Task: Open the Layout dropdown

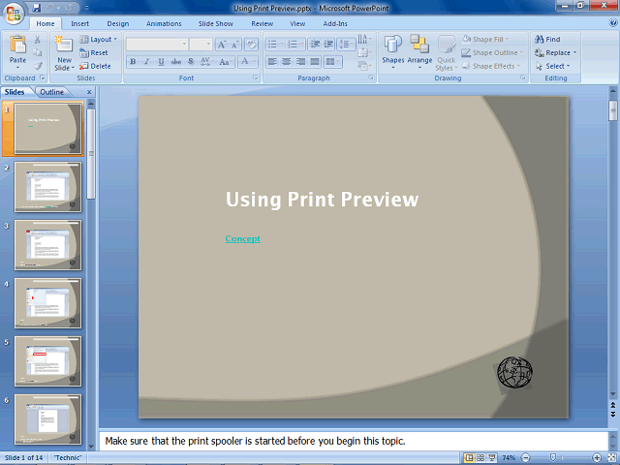Action: (x=99, y=39)
